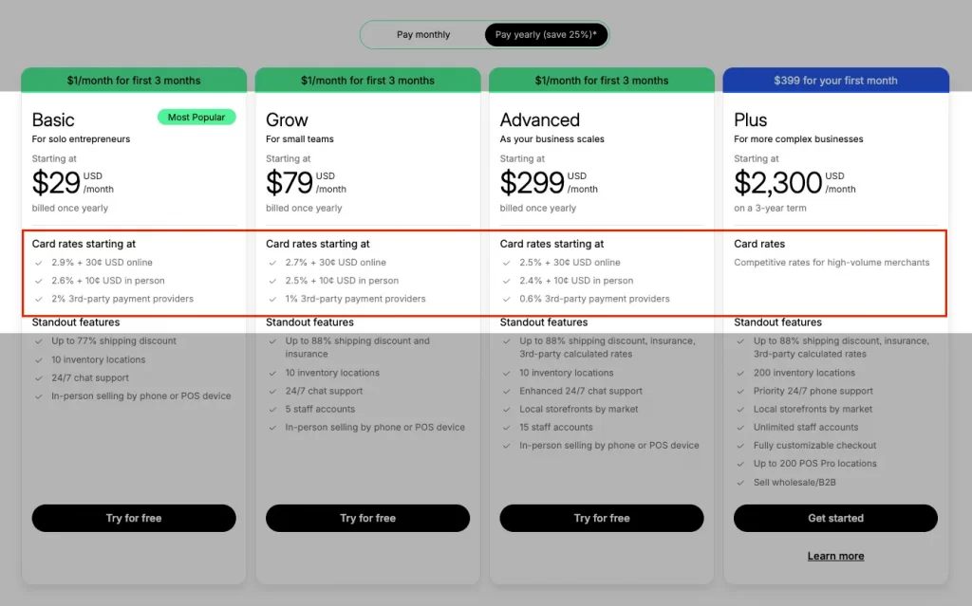Click checkmark beside Unlimited staff accounts in Plus

[x=739, y=427]
